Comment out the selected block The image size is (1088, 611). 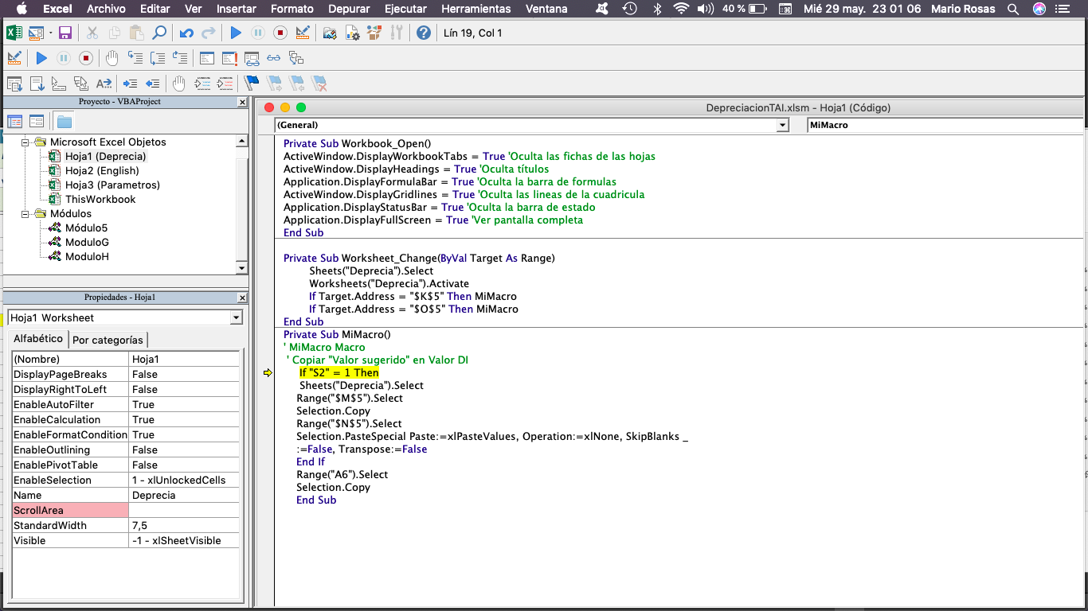(x=202, y=84)
